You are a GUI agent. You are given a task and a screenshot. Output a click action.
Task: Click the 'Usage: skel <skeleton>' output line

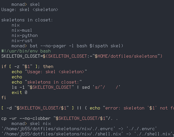tap(30, 10)
